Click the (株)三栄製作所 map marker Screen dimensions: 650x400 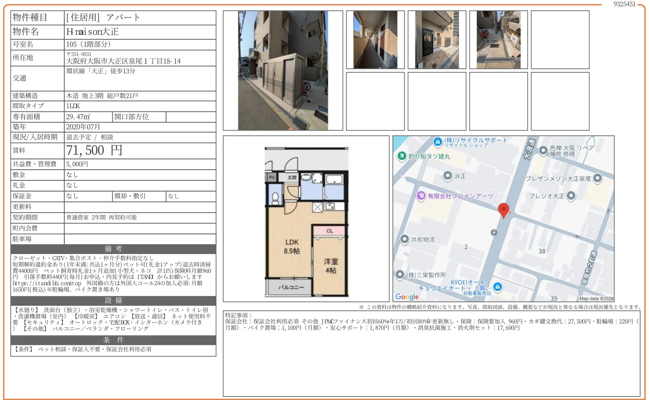(x=400, y=274)
